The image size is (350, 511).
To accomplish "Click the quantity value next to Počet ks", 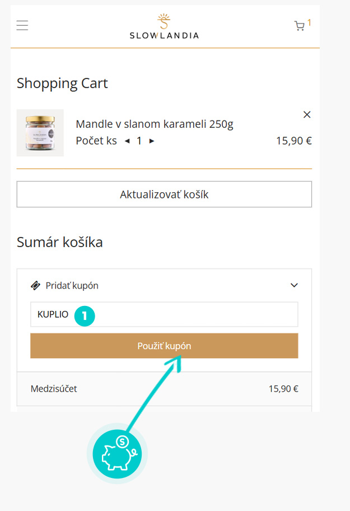I will click(139, 141).
